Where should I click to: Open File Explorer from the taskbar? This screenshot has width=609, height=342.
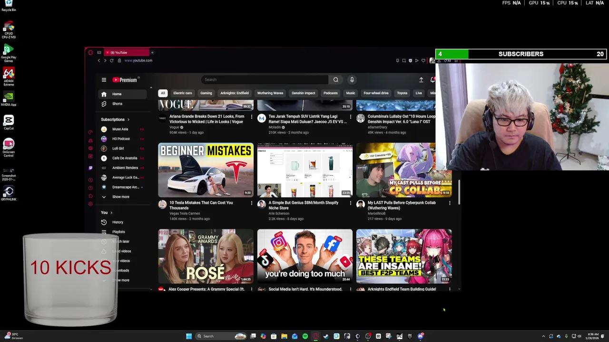(284, 336)
